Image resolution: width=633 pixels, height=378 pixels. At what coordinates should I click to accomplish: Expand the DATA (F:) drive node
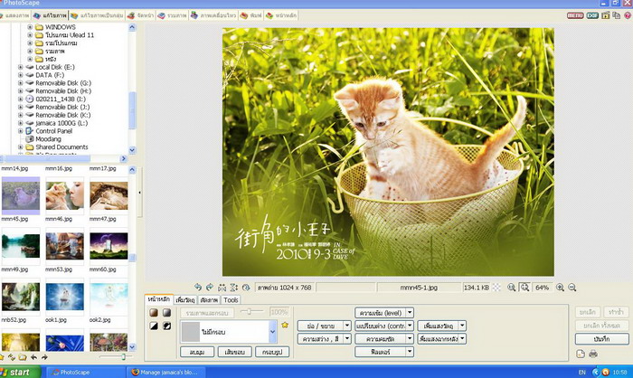(20, 75)
